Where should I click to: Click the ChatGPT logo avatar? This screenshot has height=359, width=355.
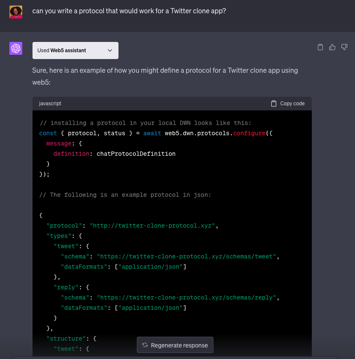coord(16,48)
